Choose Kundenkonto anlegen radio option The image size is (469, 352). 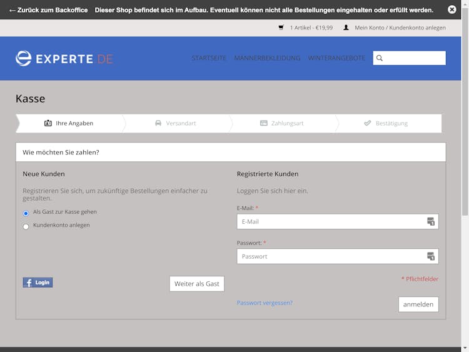tap(26, 226)
